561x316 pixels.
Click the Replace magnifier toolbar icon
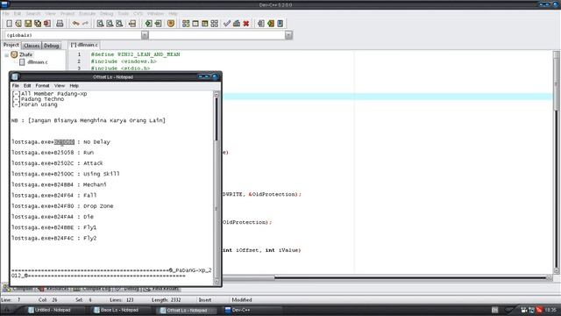(x=110, y=24)
